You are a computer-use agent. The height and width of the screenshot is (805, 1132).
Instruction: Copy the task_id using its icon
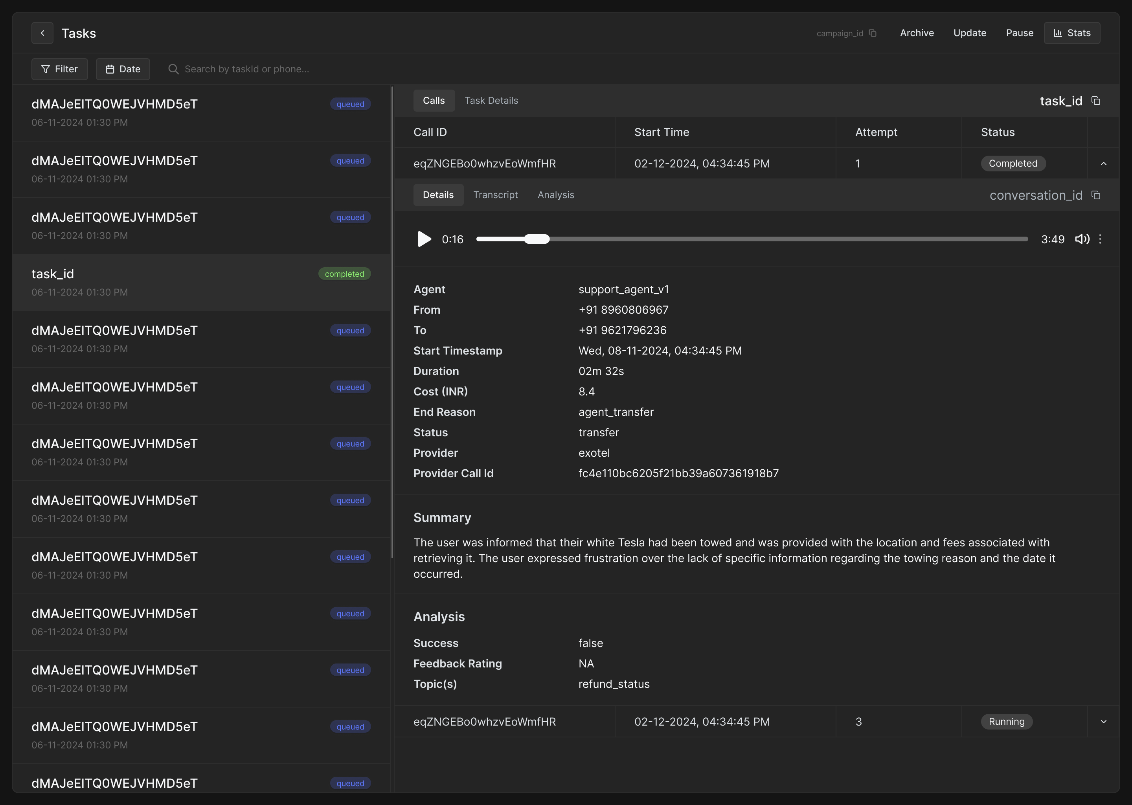coord(1096,101)
